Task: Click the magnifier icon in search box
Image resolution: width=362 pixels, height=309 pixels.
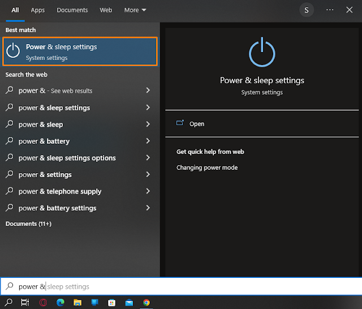Action: [x=10, y=286]
